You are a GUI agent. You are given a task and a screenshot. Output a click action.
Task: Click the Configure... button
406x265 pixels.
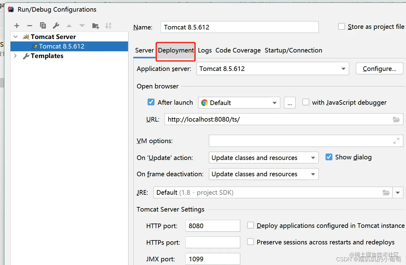(380, 69)
